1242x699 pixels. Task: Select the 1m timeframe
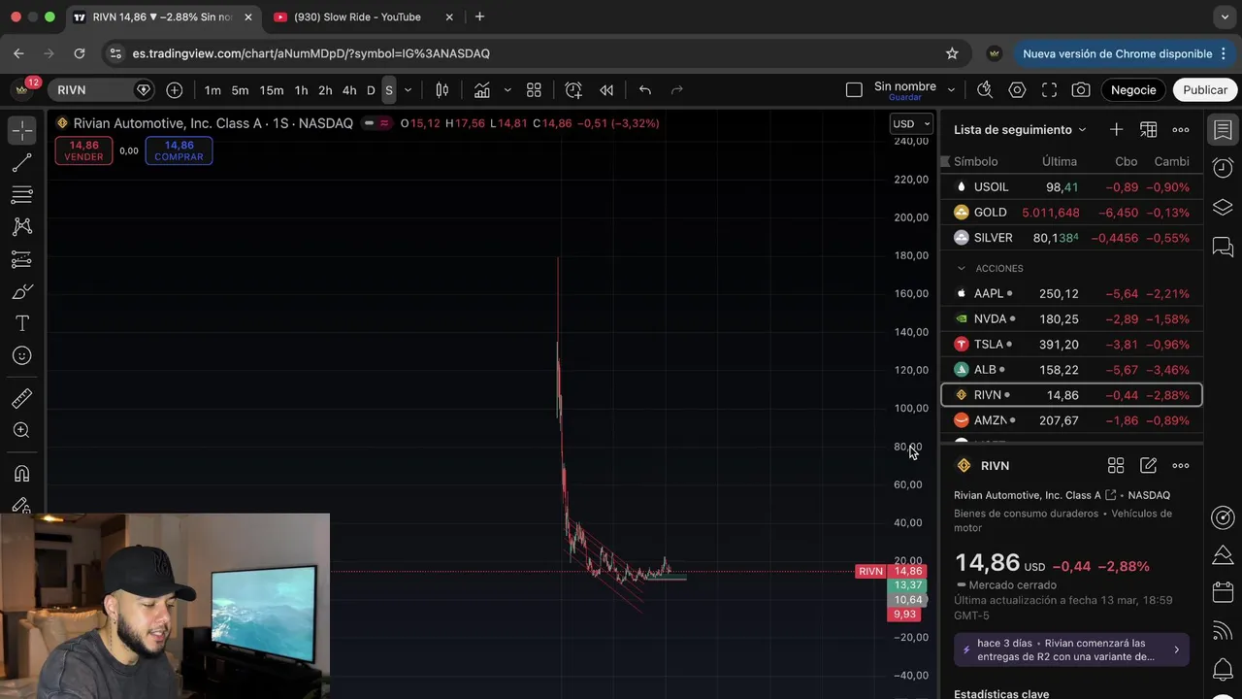[212, 90]
